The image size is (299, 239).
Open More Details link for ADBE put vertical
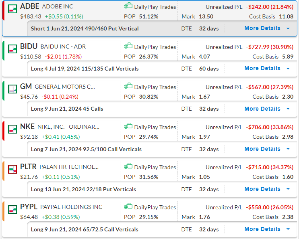pyautogui.click(x=262, y=28)
